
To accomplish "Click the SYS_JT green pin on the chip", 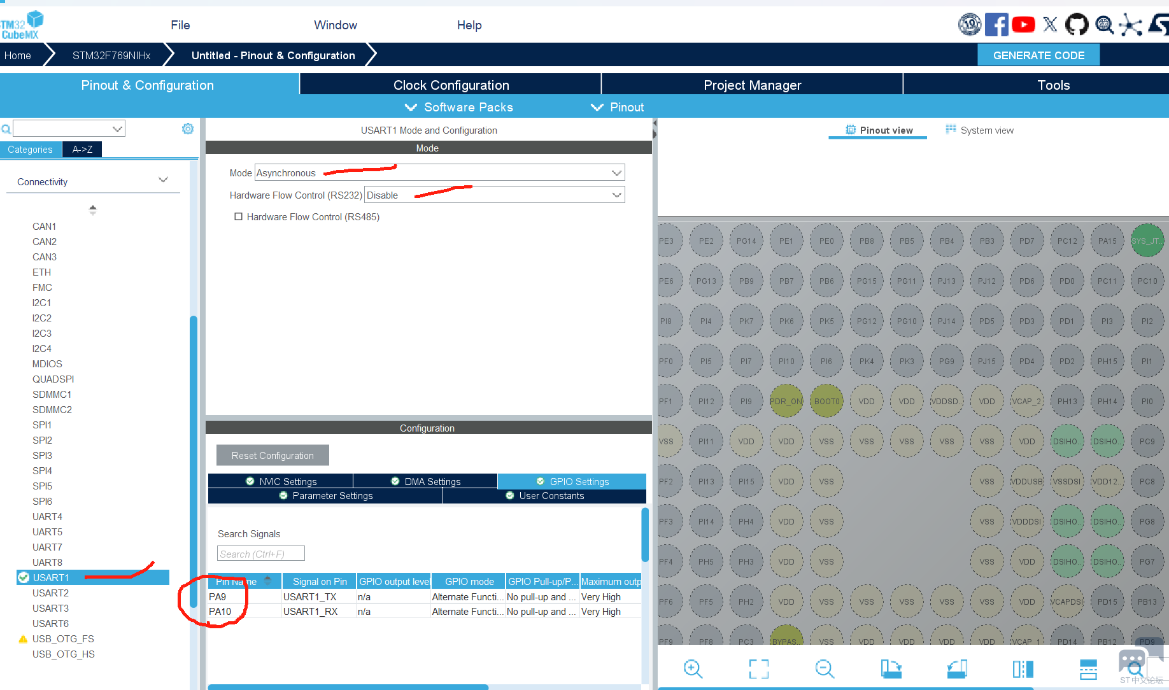I will pyautogui.click(x=1147, y=241).
